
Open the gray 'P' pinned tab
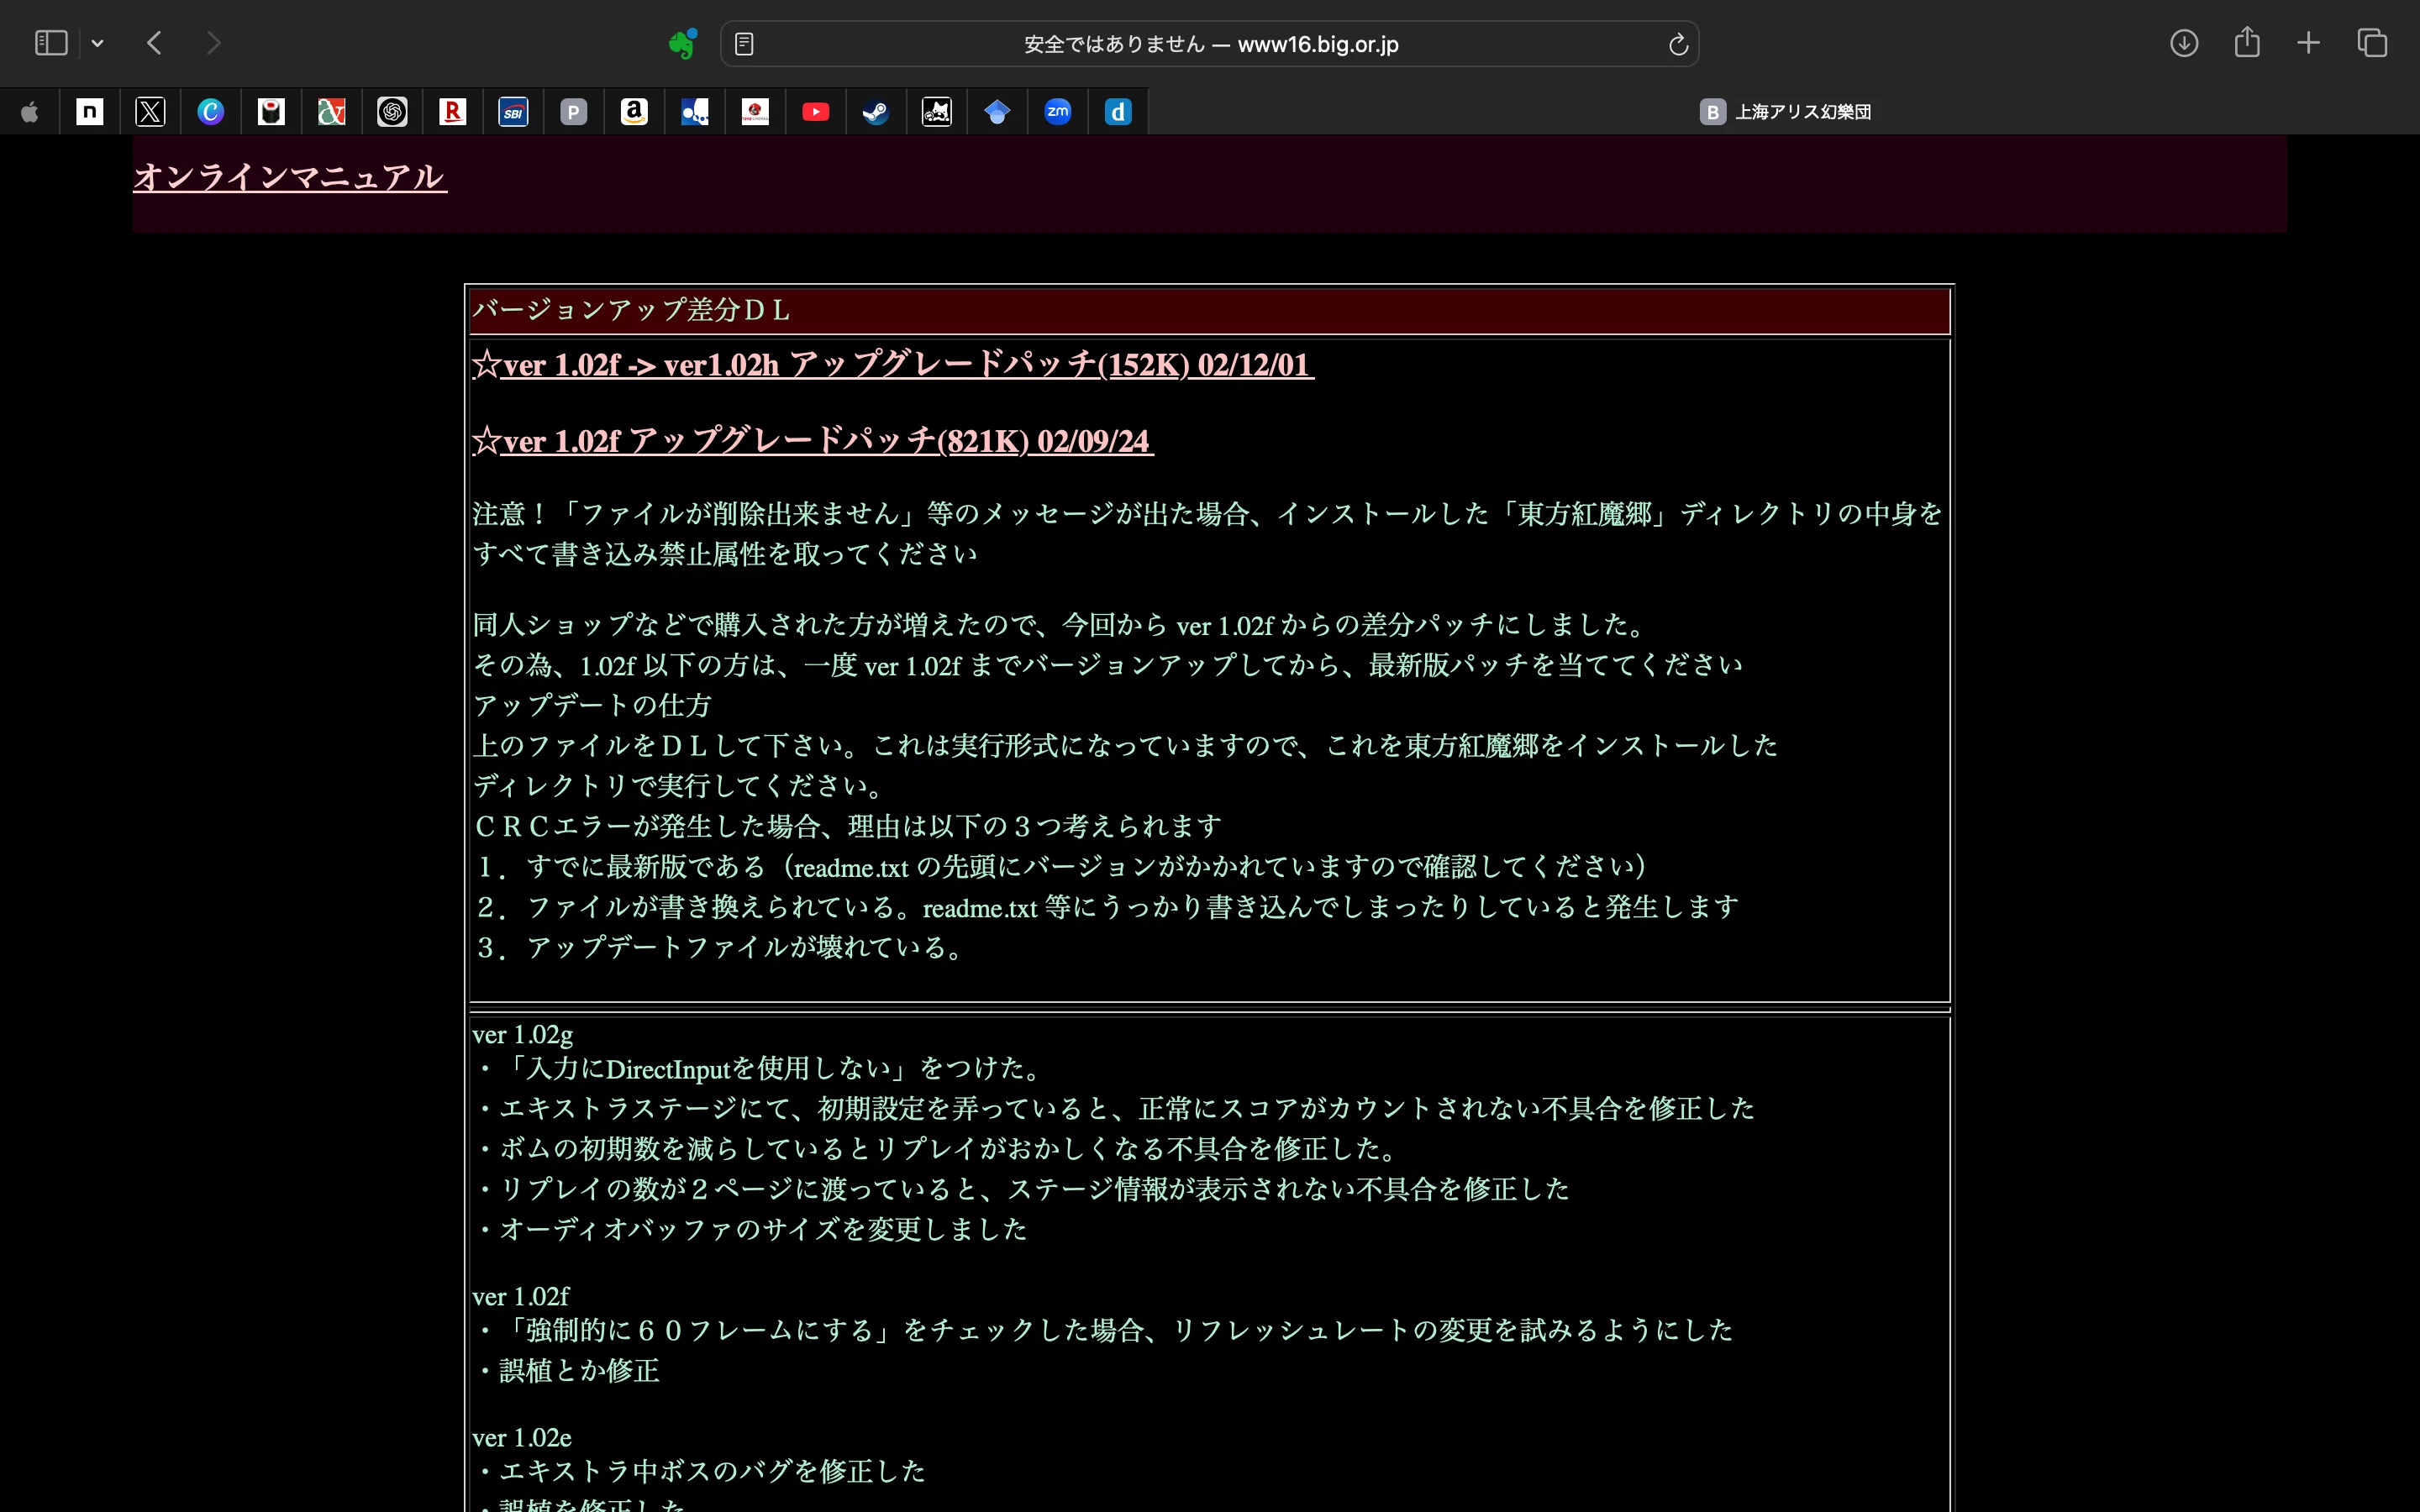(x=574, y=112)
